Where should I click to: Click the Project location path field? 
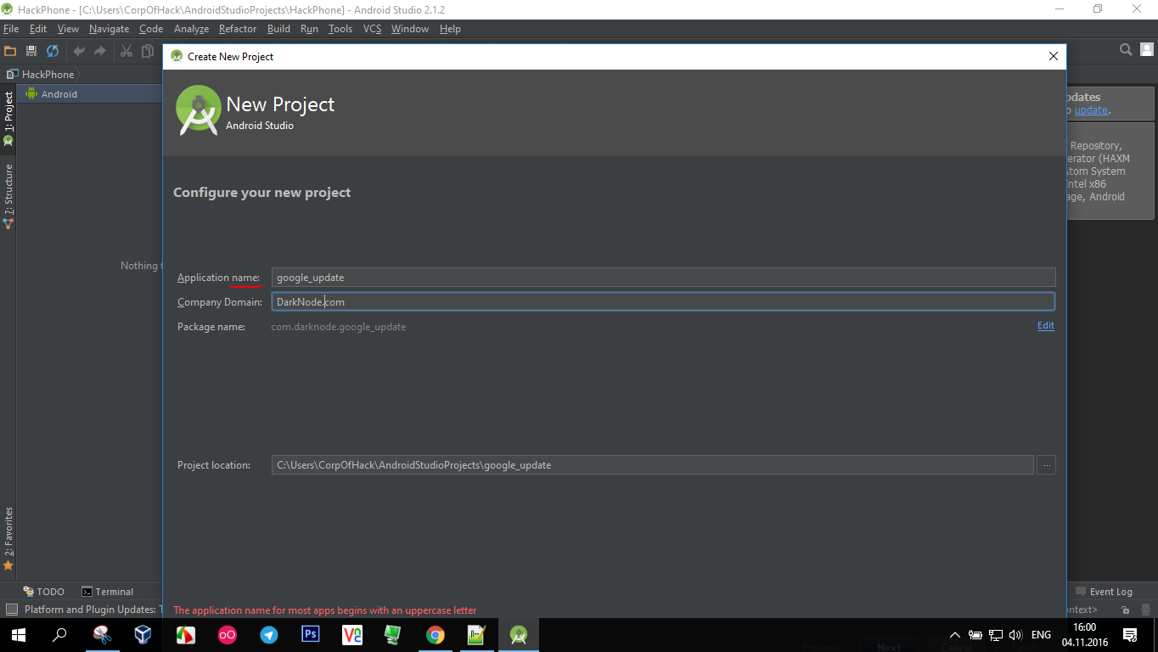point(652,465)
